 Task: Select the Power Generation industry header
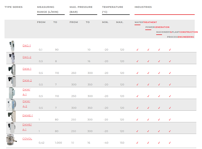[x=157, y=27]
